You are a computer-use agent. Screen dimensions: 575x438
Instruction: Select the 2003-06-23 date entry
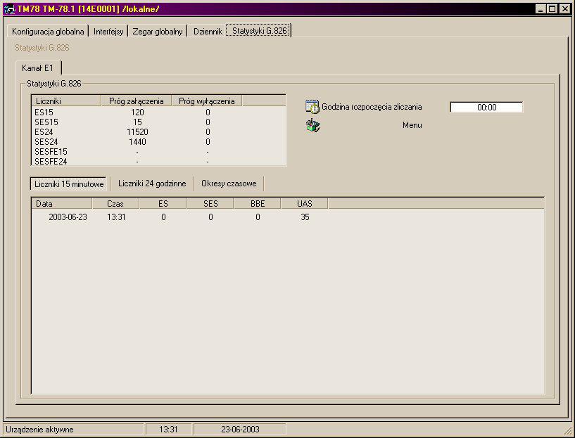coord(68,217)
